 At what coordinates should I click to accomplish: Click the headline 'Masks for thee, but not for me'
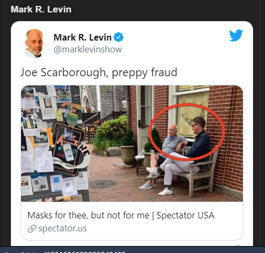coord(89,215)
